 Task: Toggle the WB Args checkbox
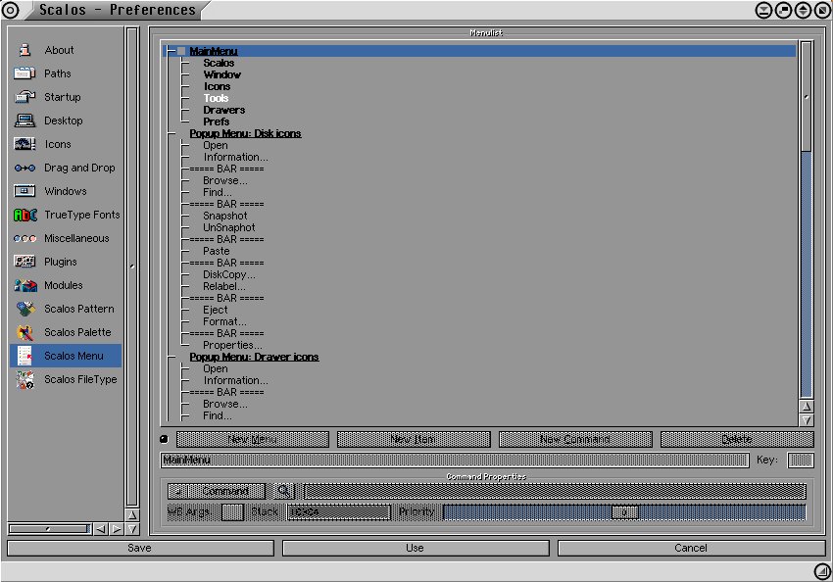pyautogui.click(x=232, y=511)
